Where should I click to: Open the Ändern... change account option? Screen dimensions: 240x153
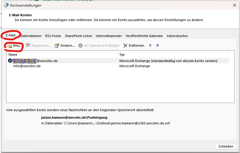click(65, 45)
